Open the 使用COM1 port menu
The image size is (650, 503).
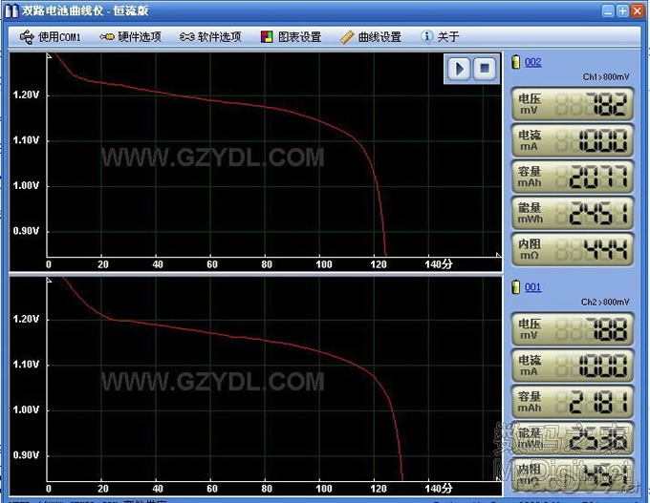[51, 37]
